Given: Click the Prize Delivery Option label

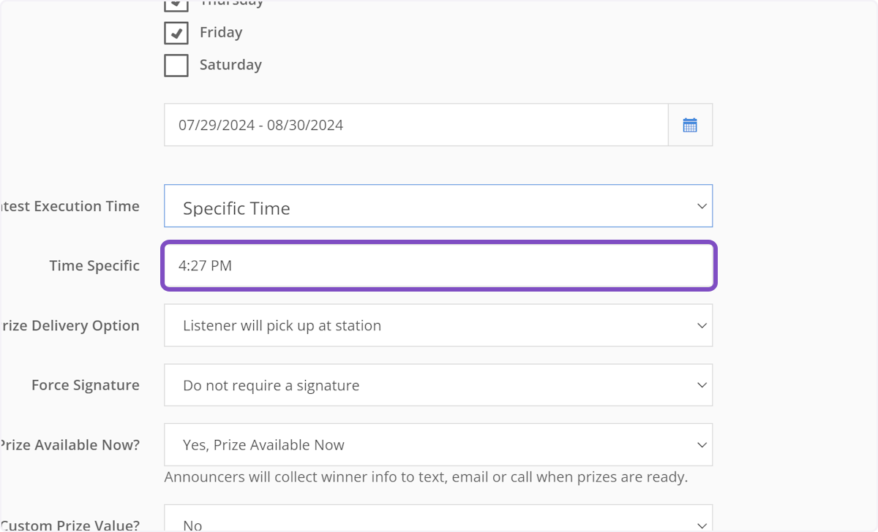Looking at the screenshot, I should [x=70, y=325].
